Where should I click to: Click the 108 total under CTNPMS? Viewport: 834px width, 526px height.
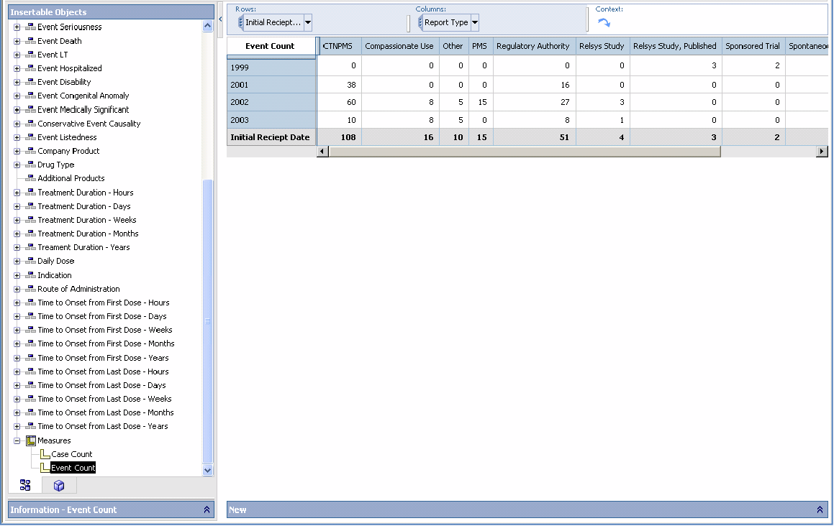pos(340,137)
